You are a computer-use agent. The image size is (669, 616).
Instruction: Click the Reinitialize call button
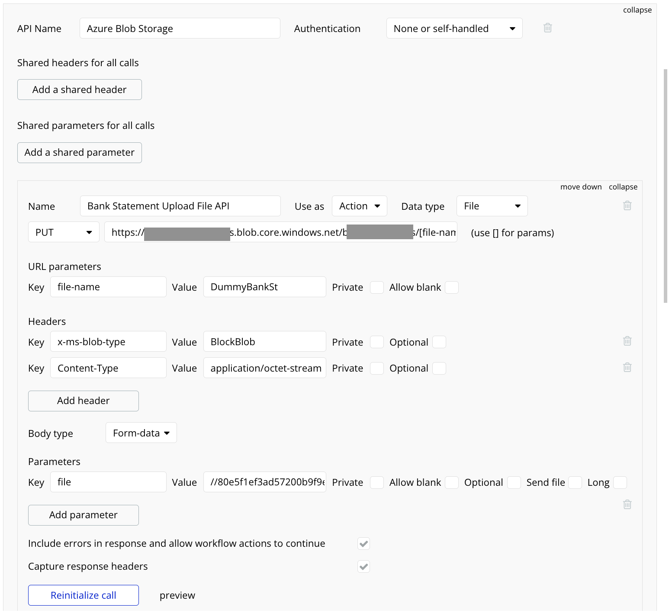(84, 595)
